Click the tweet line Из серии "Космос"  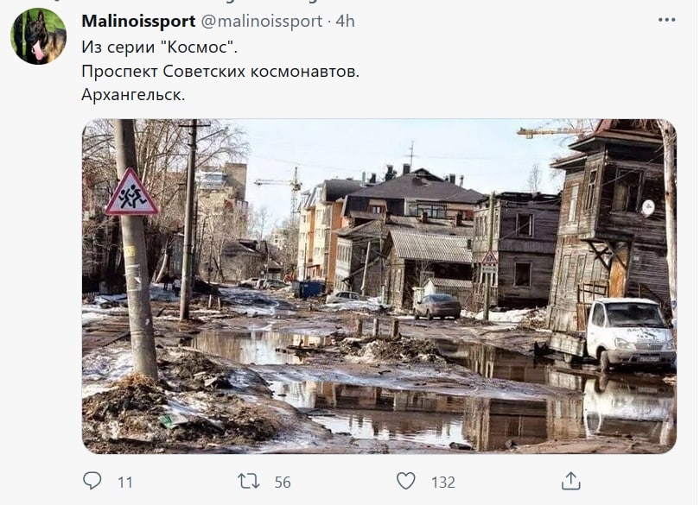(159, 47)
